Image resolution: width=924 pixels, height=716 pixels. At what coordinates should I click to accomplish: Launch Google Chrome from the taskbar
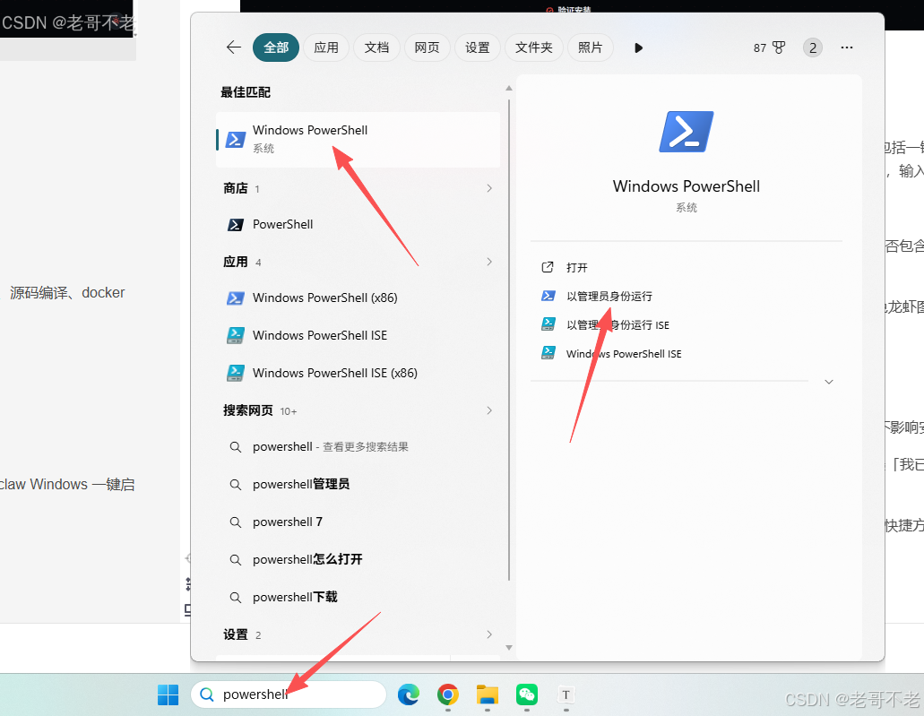[x=448, y=694]
